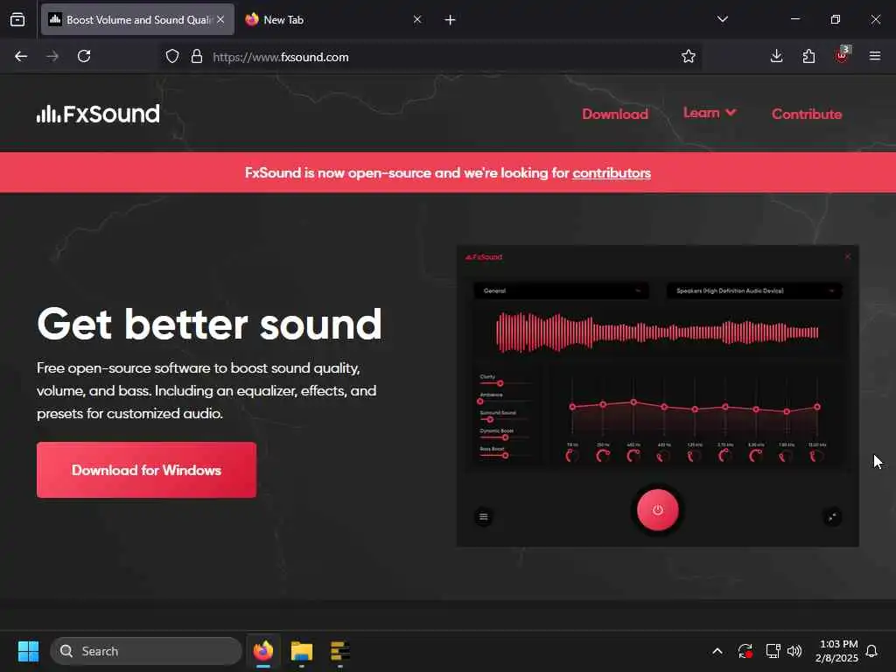Click the minimize-view icon in FxSound preview
The width and height of the screenshot is (896, 672).
point(832,516)
